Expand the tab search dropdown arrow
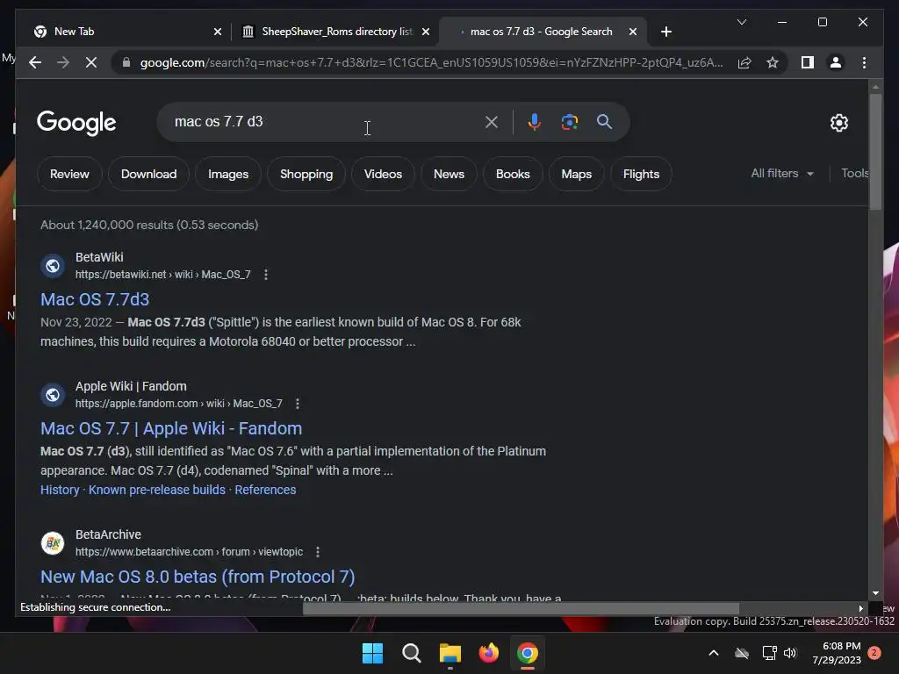899x674 pixels. click(x=741, y=22)
